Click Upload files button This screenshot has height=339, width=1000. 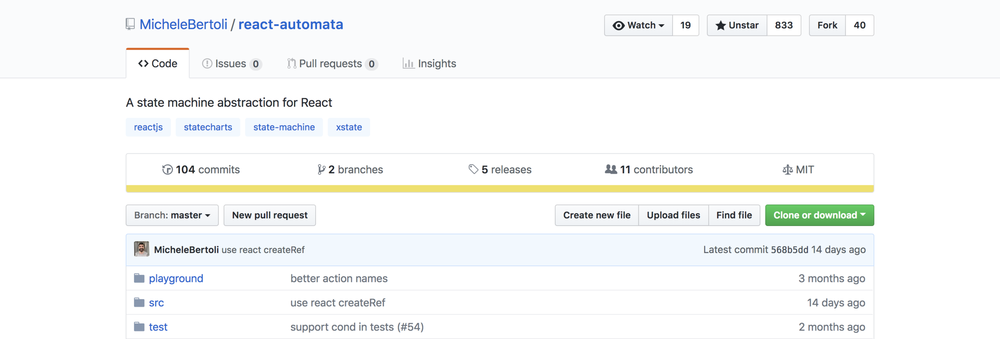pyautogui.click(x=674, y=215)
